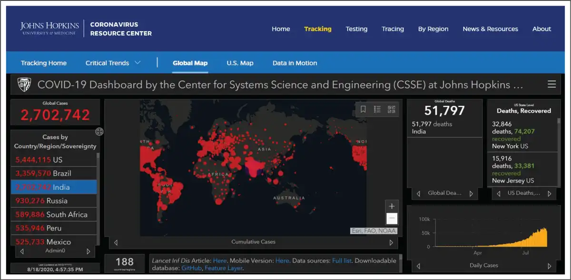Open the basemap gallery grid icon
The image size is (571, 280).
click(391, 110)
